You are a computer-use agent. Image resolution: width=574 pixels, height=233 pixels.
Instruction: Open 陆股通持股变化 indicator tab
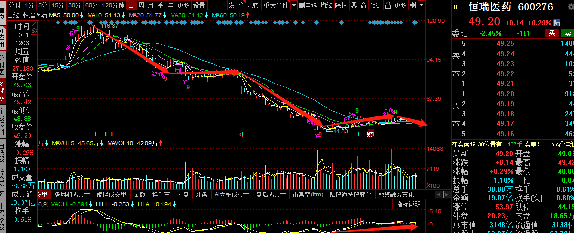pyautogui.click(x=350, y=194)
